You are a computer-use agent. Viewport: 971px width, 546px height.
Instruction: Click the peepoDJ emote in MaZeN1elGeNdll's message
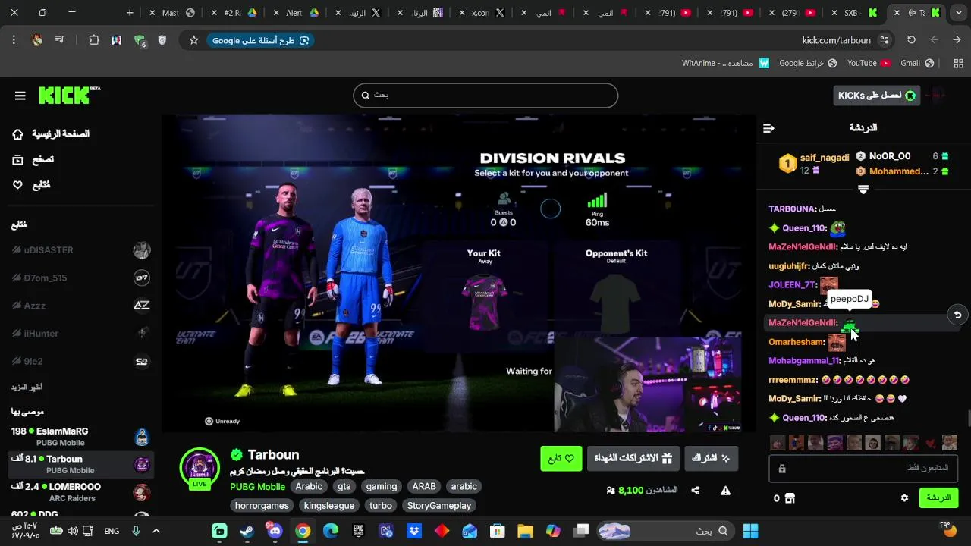(x=849, y=324)
